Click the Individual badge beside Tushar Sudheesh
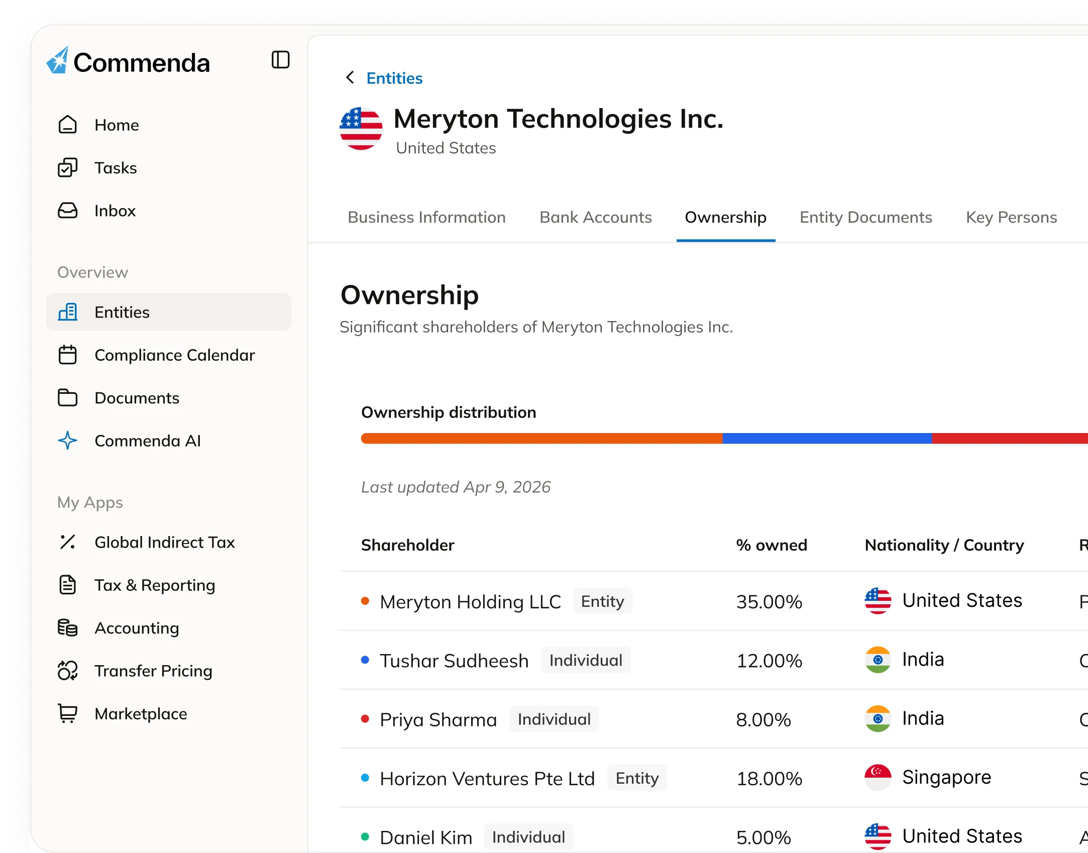The image size is (1088, 853). (x=586, y=660)
